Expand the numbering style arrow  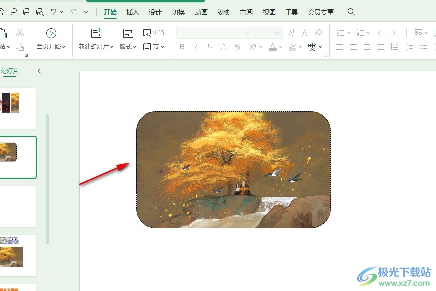pos(368,33)
